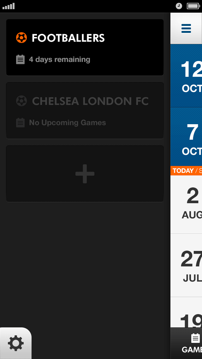The height and width of the screenshot is (359, 202).
Task: Click the calendar icon beside 4 days remaining
Action: tap(20, 59)
